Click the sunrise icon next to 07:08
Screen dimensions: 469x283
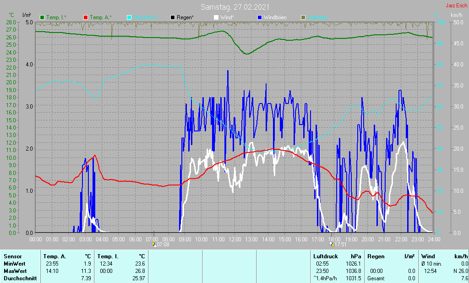(154, 245)
